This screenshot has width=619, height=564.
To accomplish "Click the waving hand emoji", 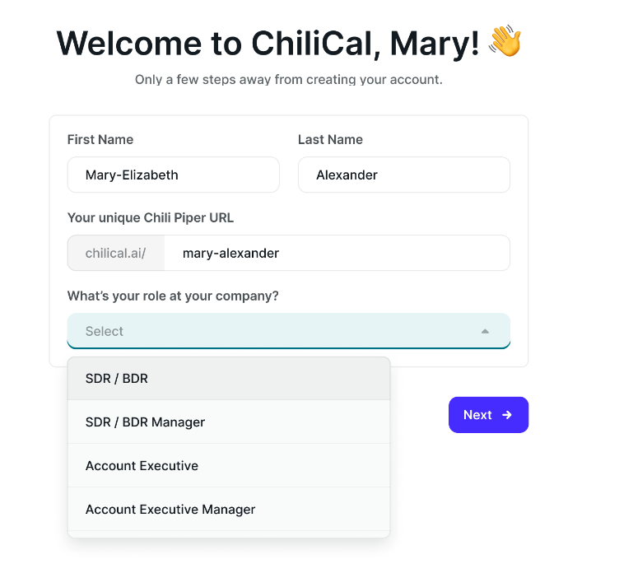I will (505, 40).
